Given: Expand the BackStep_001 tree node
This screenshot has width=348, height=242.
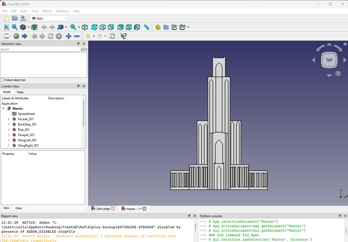Looking at the screenshot, I should tap(8, 124).
